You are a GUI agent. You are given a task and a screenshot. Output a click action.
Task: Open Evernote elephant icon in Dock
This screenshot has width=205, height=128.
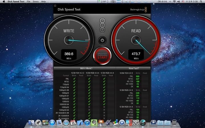(94, 123)
